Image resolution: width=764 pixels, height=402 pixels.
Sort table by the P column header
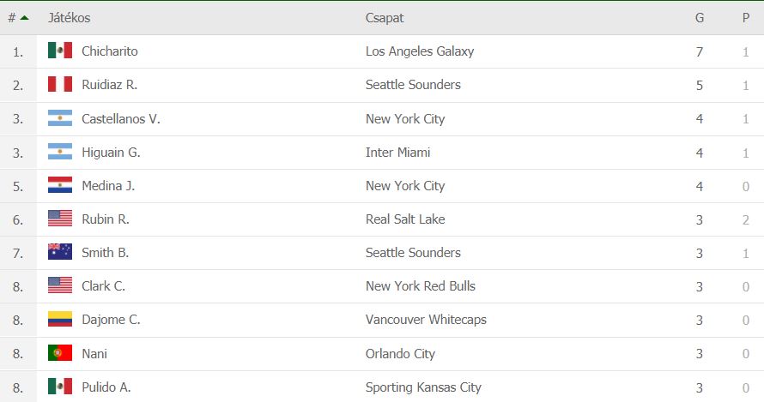pos(745,18)
